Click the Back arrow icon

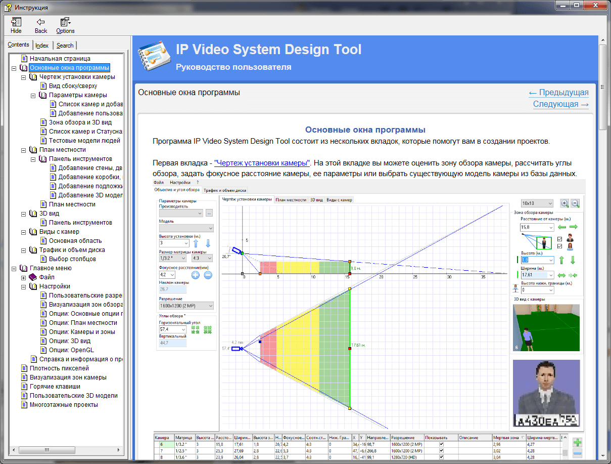41,22
